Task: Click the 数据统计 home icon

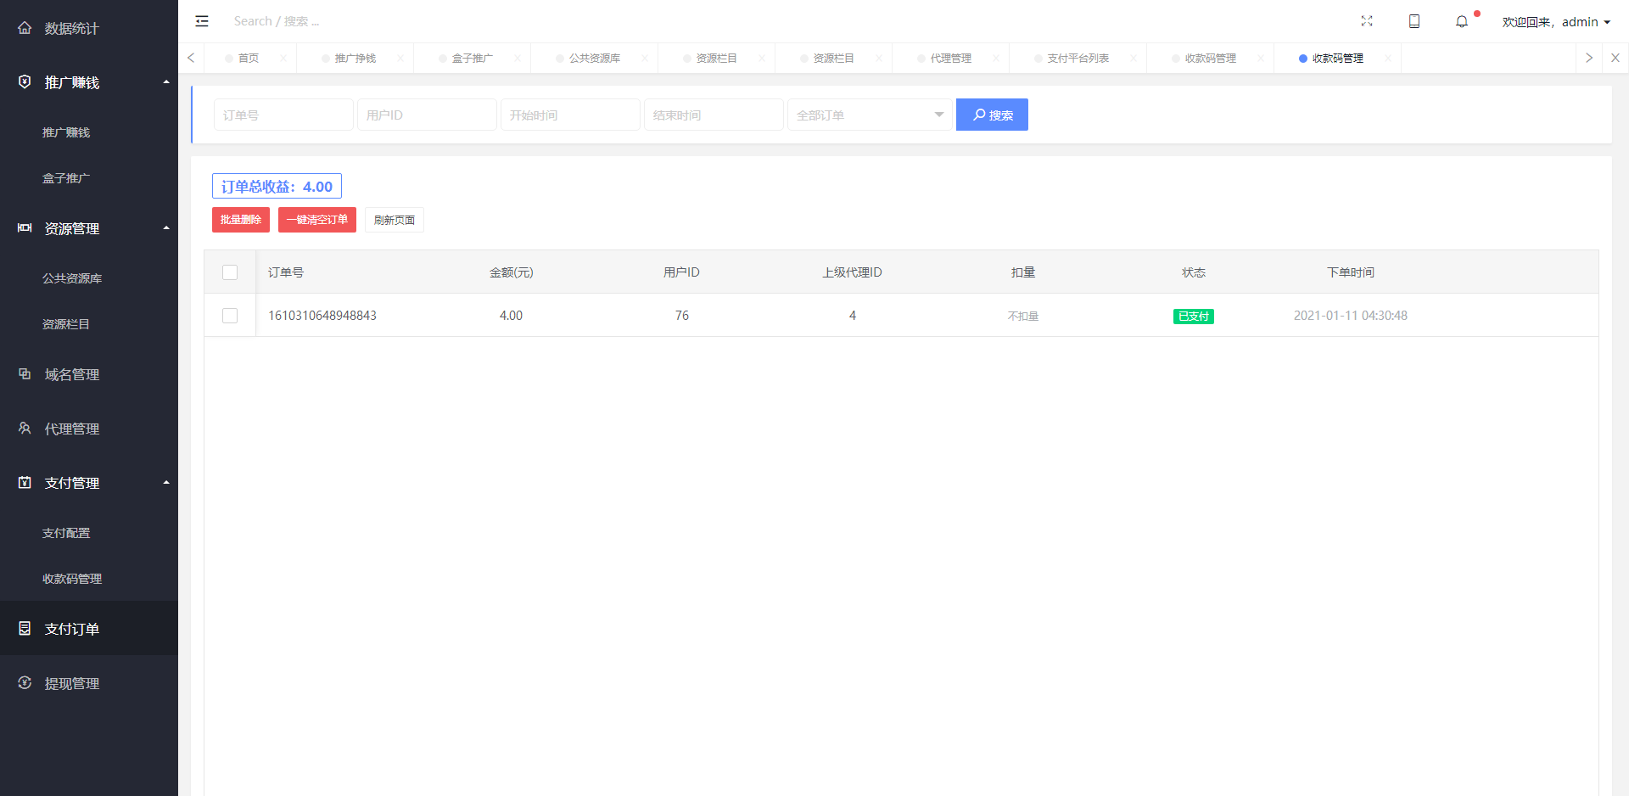Action: click(x=25, y=28)
